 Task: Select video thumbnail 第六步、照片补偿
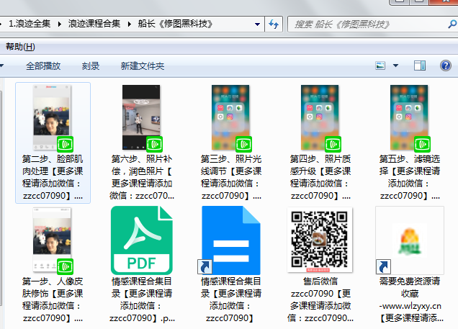pyautogui.click(x=141, y=117)
